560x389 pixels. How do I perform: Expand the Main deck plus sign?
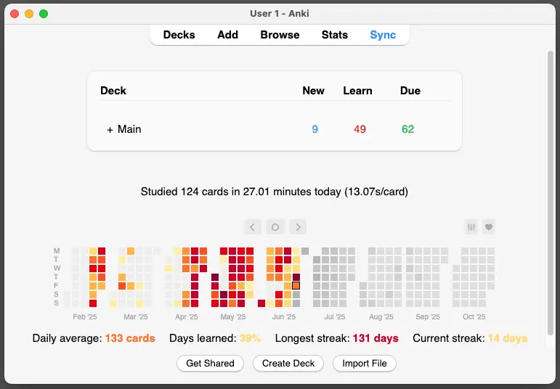coord(110,129)
